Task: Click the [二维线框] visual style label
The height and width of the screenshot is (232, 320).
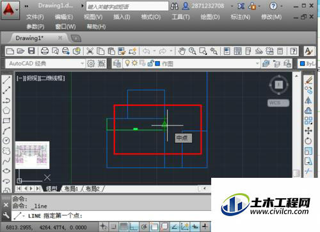Action: pyautogui.click(x=52, y=78)
